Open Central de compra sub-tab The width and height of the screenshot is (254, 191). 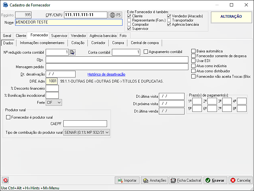(145, 43)
